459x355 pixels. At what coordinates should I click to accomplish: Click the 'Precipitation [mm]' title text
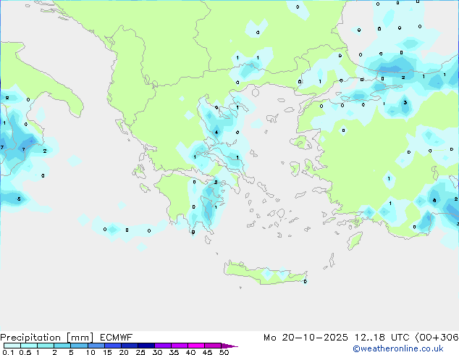pos(47,338)
